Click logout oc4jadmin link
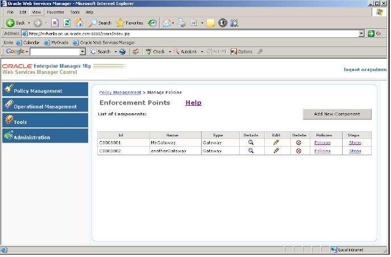This screenshot has height=257, width=391. (x=365, y=69)
